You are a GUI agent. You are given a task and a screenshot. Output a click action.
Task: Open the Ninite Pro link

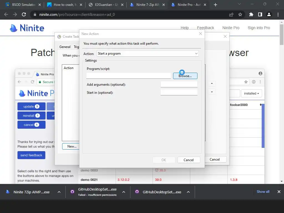point(231,28)
